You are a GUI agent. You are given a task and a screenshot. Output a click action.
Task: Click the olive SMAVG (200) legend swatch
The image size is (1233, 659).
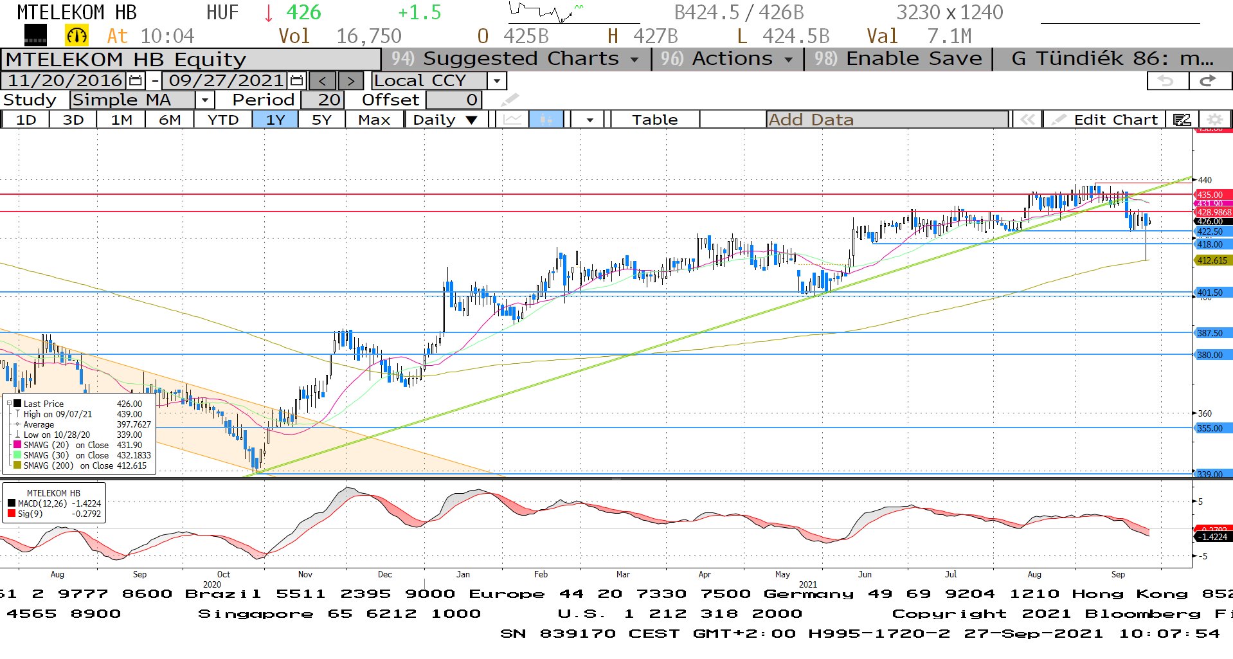[x=17, y=465]
